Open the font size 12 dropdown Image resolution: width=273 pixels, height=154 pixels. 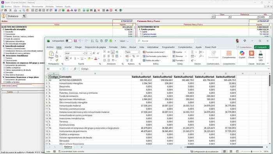point(90,53)
